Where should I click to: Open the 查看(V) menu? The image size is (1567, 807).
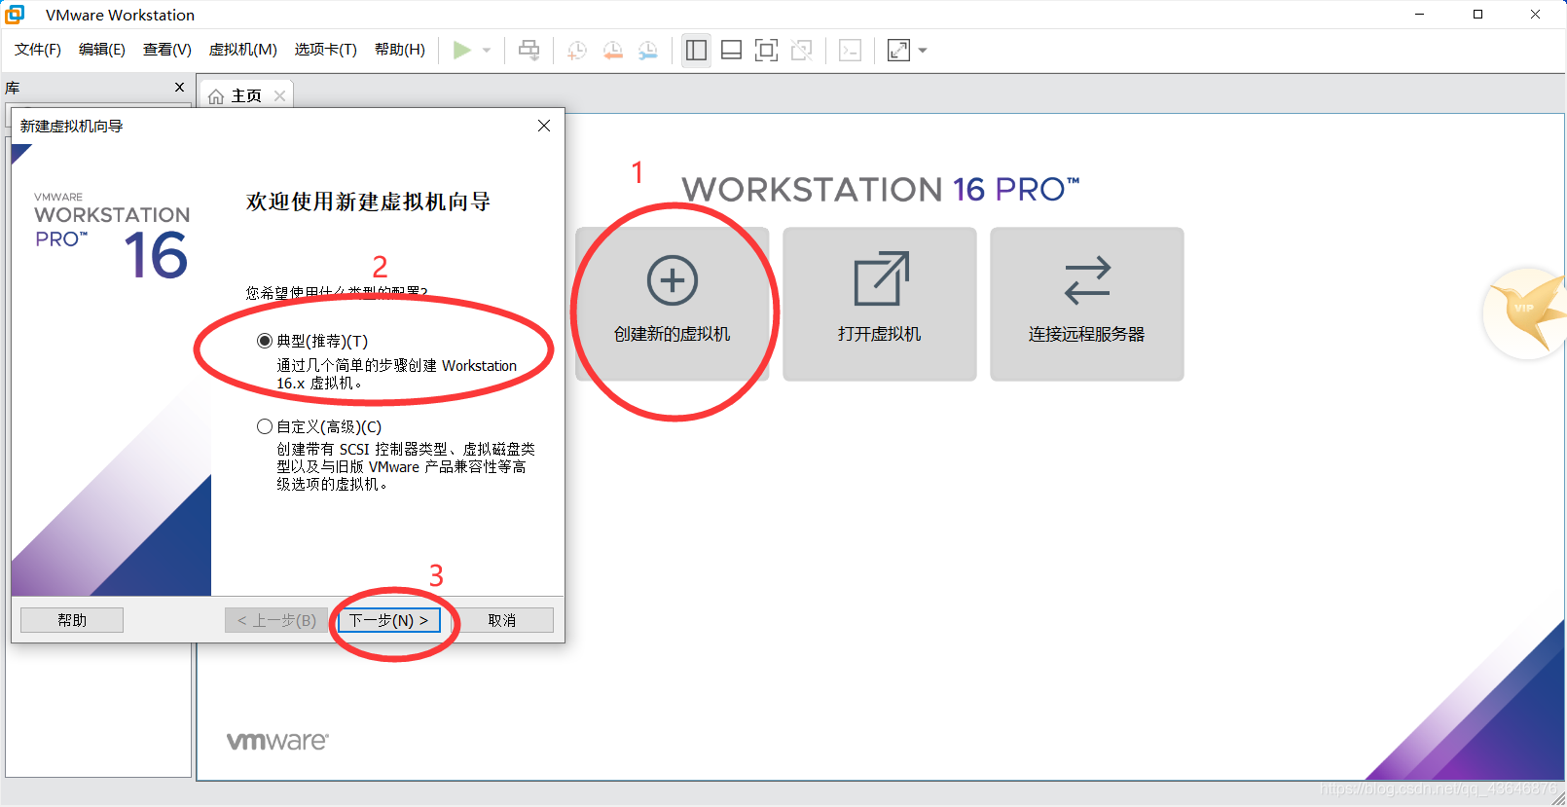point(167,50)
